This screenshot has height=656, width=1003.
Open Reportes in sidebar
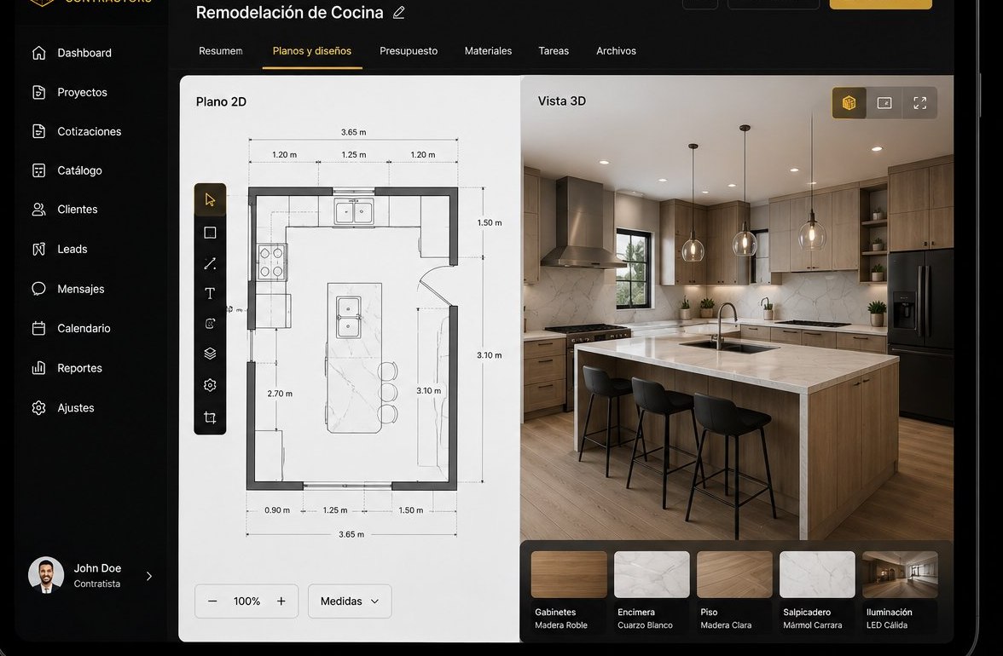click(67, 368)
